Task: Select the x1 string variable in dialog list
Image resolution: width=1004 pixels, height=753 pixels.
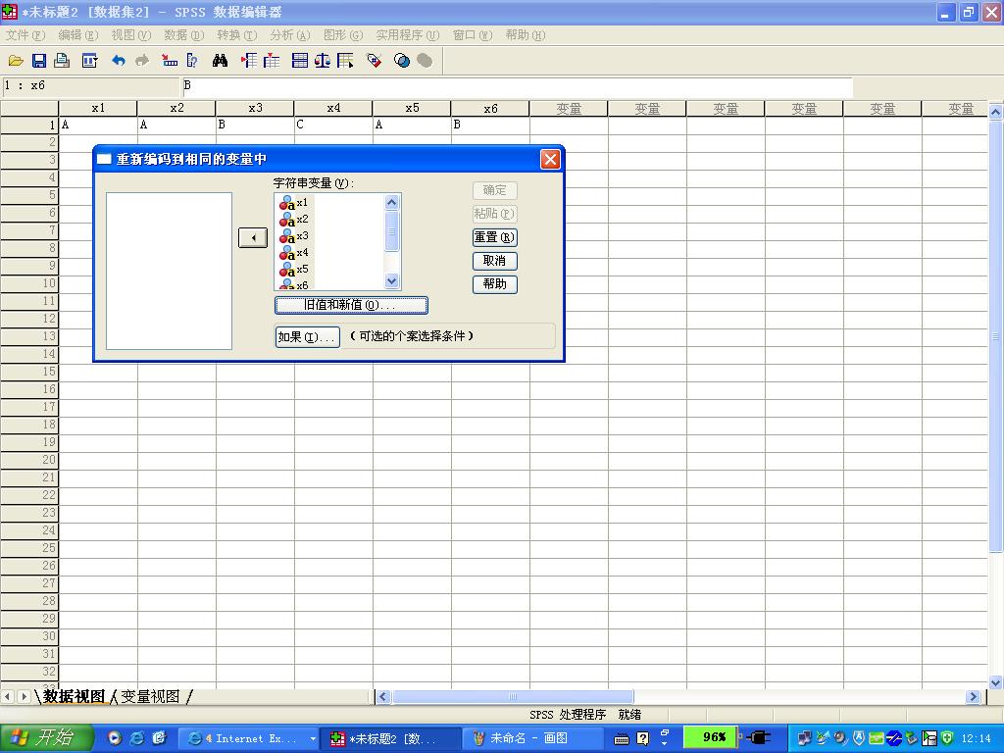Action: pyautogui.click(x=294, y=203)
